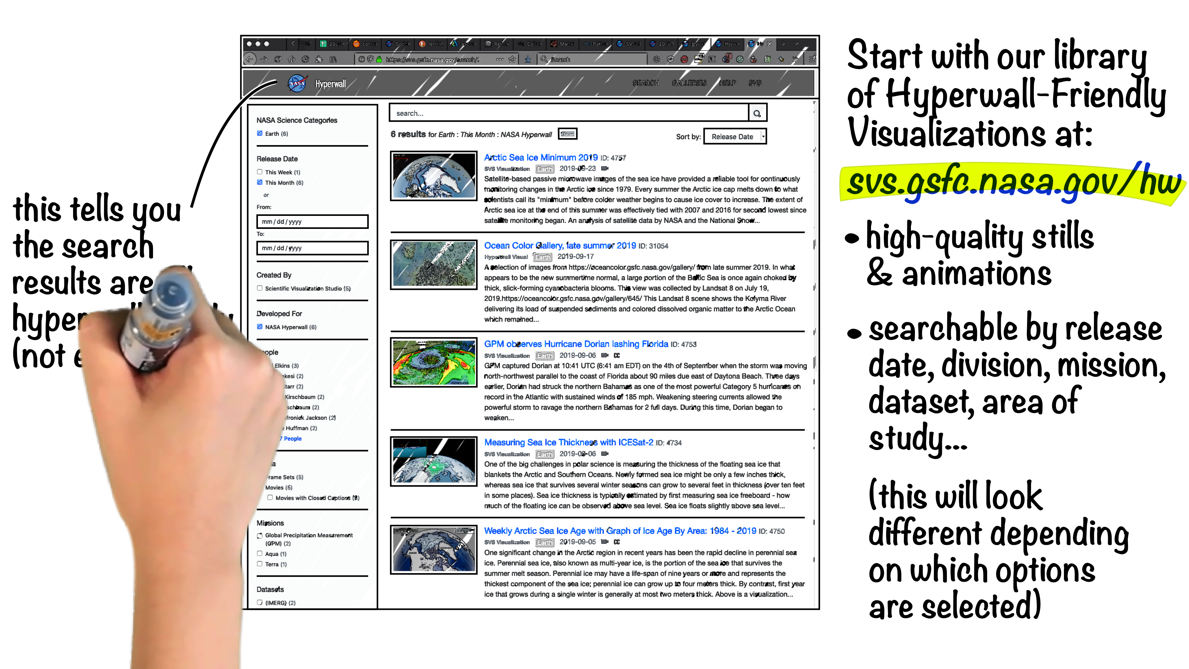
Task: Click the From date mm/dd/yyyy field
Action: click(x=312, y=222)
